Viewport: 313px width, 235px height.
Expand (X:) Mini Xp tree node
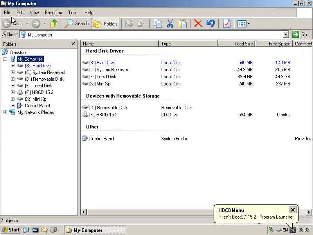(x=13, y=99)
